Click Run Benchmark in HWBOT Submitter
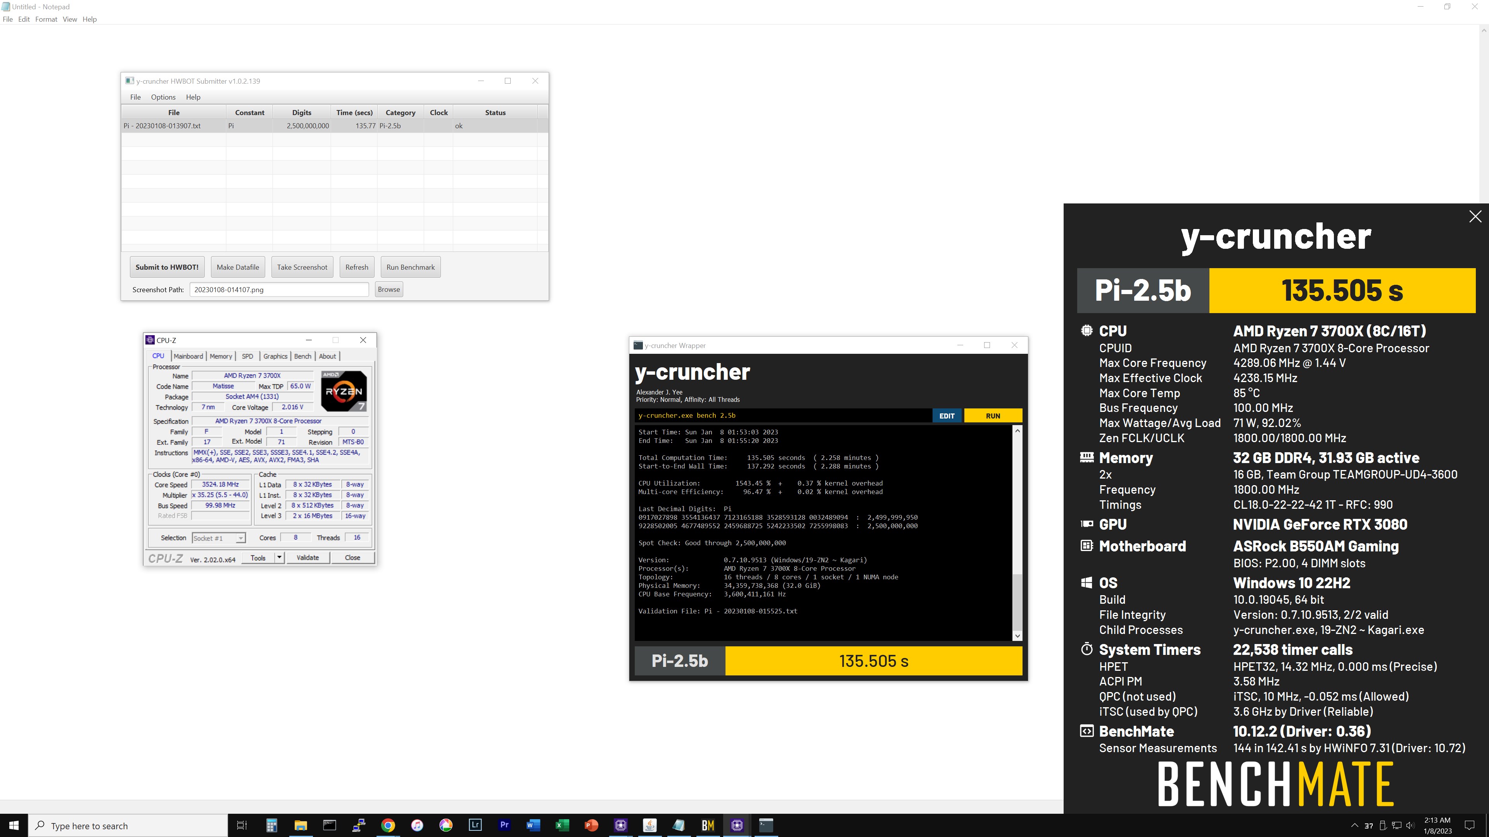 [x=410, y=267]
